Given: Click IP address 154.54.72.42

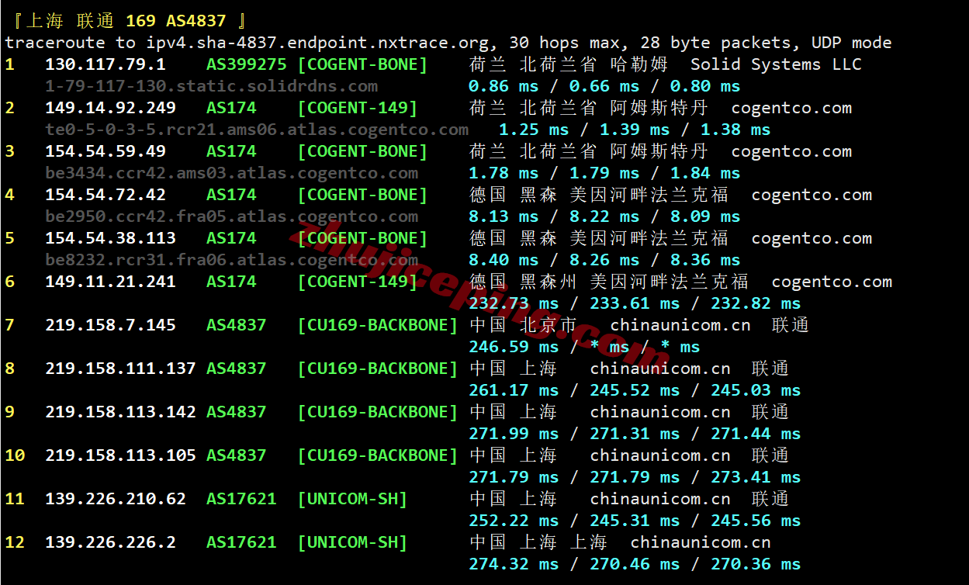Looking at the screenshot, I should click(x=106, y=195).
